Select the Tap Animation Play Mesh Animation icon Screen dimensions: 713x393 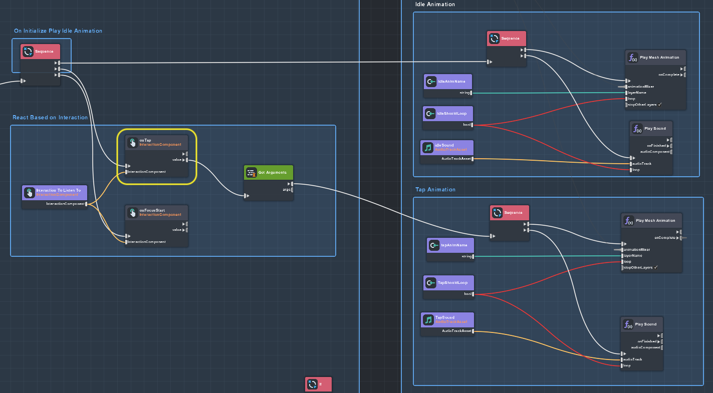pyautogui.click(x=628, y=221)
